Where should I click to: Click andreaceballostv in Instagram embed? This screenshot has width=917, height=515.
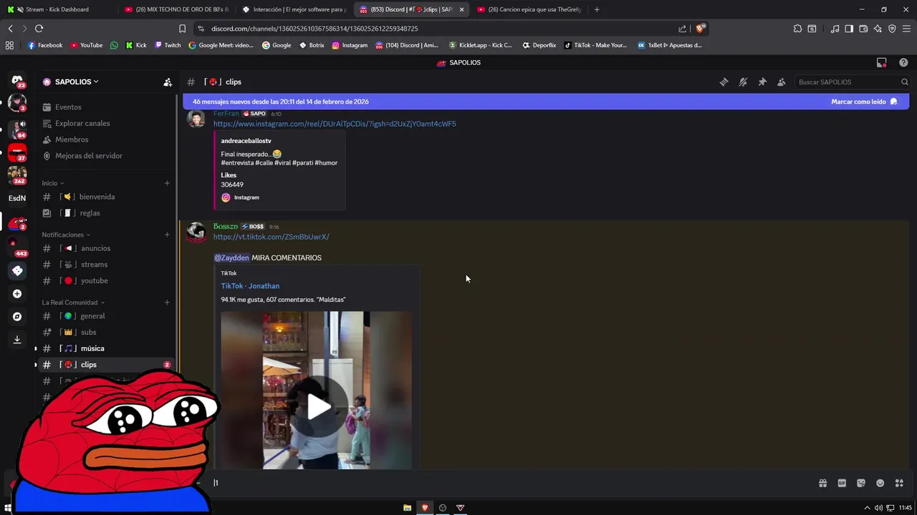click(x=246, y=141)
